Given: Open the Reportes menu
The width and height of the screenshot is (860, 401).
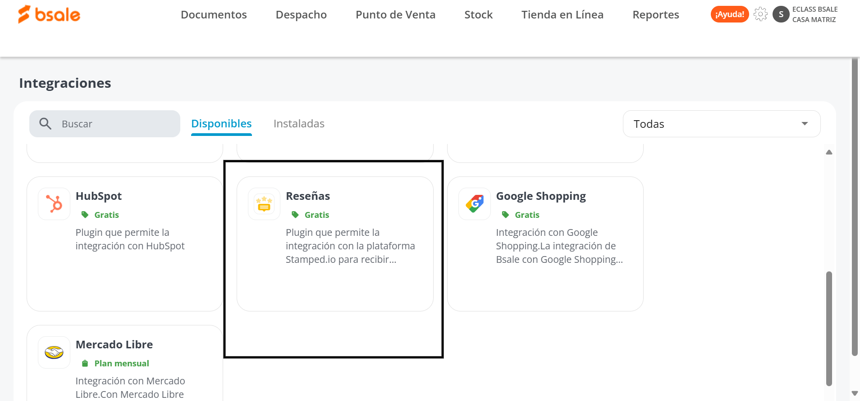Looking at the screenshot, I should [655, 15].
